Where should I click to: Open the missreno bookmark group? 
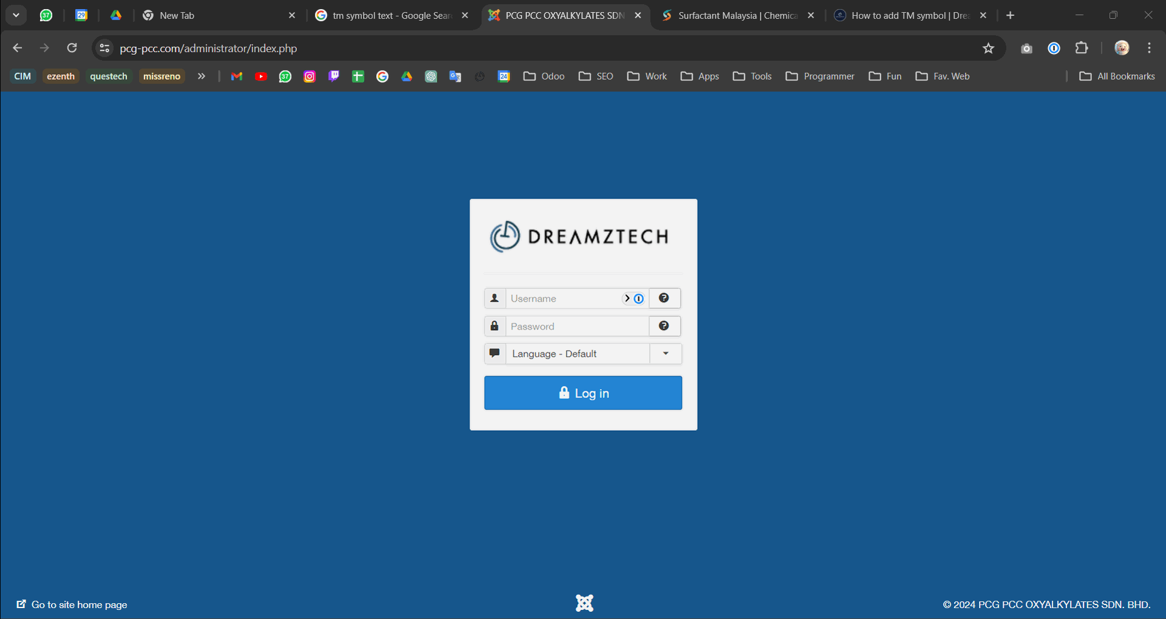click(162, 76)
